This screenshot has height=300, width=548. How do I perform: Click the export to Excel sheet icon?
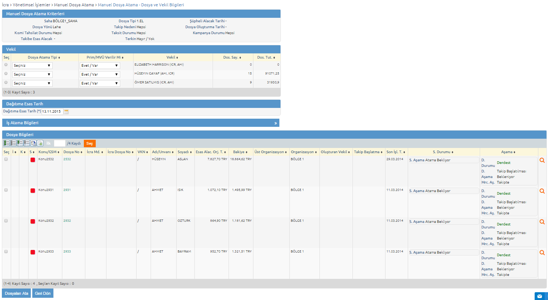pyautogui.click(x=40, y=143)
